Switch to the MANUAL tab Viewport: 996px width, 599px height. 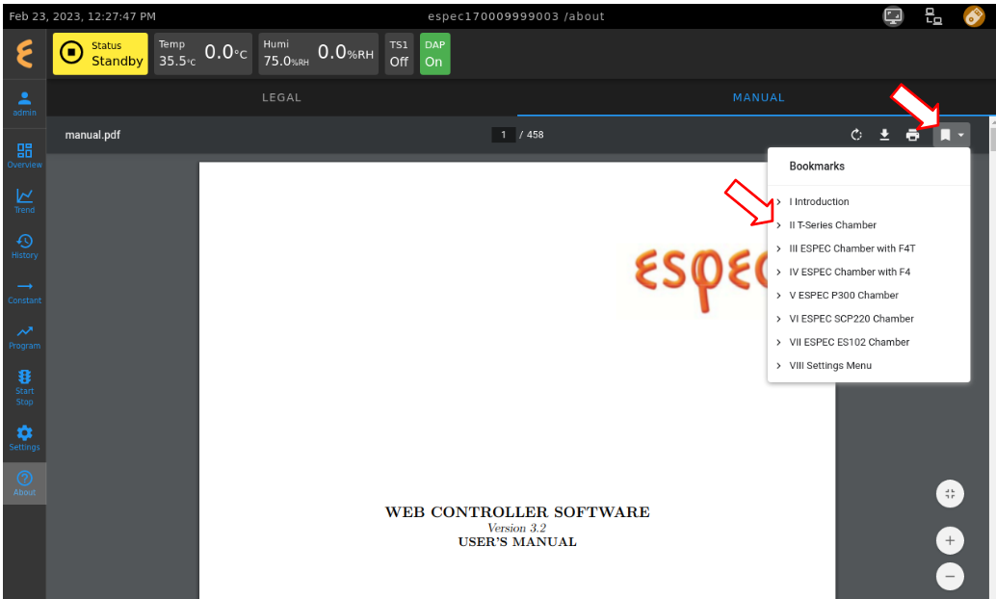coord(758,98)
